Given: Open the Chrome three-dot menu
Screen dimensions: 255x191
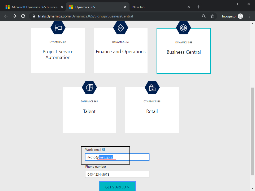Looking at the screenshot, I should [249, 16].
